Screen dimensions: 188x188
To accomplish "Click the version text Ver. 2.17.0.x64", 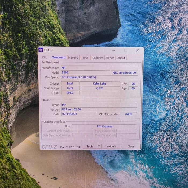I will pyautogui.click(x=70, y=147).
